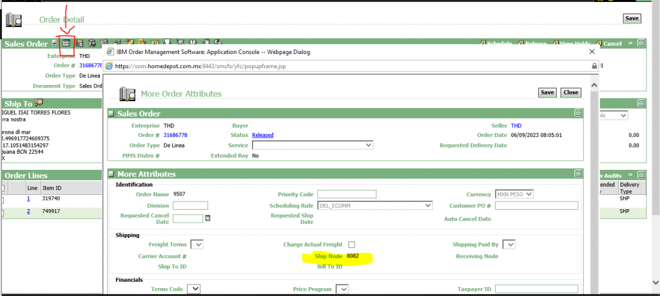Click Save on the Order Detail page
660x296 pixels.
(632, 19)
